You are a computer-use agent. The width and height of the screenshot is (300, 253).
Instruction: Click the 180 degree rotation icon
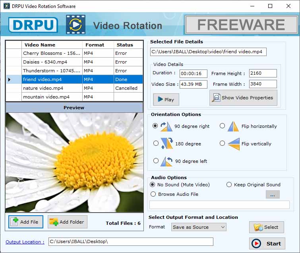[167, 143]
